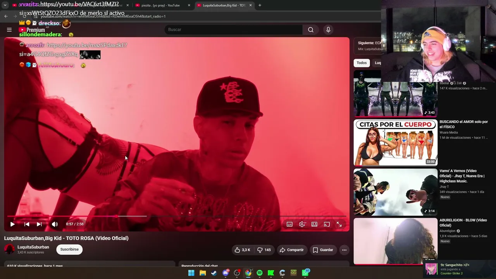Image resolution: width=496 pixels, height=279 pixels.
Task: Focus the Buscar search field
Action: 234,30
